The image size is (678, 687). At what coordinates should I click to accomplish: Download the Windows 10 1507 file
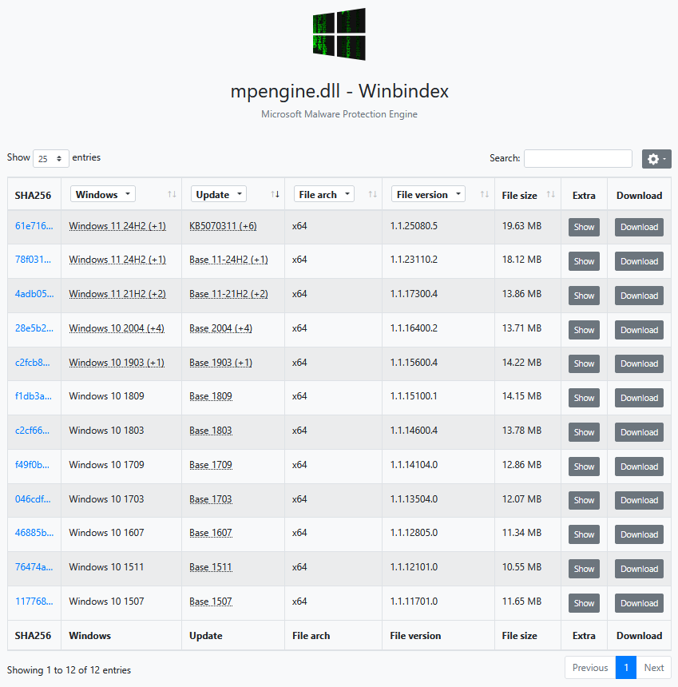(x=639, y=603)
